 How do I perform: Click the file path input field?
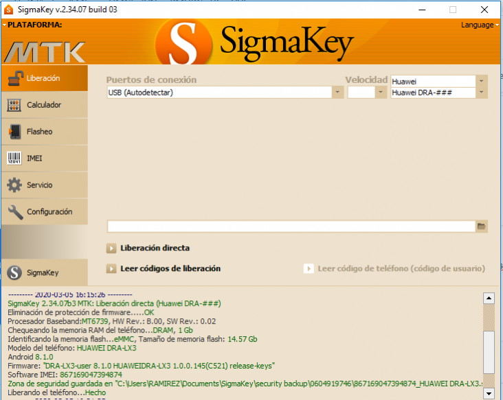coord(291,226)
